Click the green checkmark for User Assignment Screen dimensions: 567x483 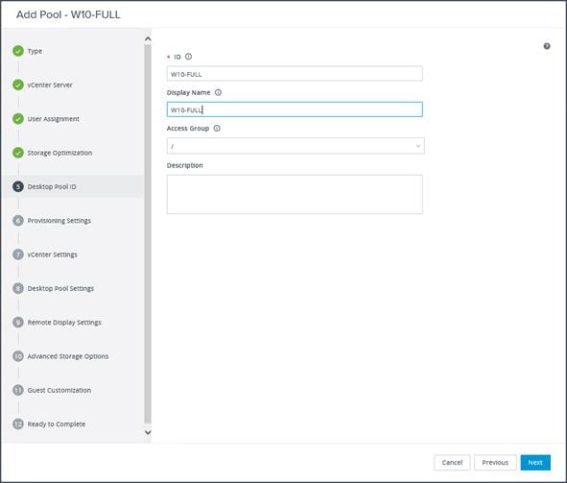[18, 119]
